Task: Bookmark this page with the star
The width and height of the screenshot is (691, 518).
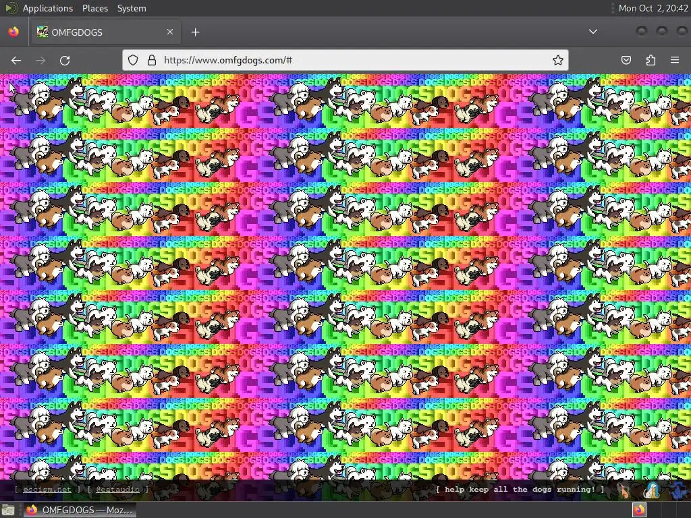Action: (x=558, y=60)
